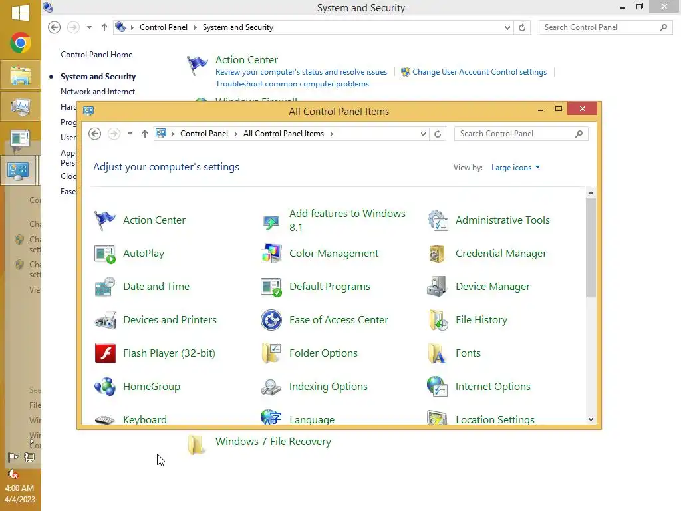Click the scroll up arrow in All Control Panel Items

coord(591,193)
